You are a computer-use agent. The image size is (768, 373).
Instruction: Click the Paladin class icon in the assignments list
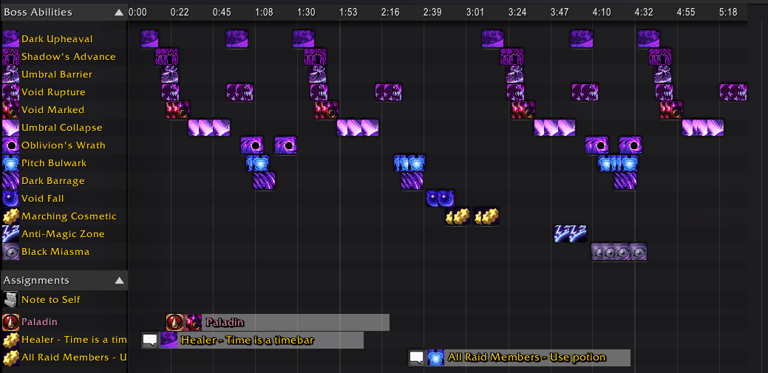click(x=11, y=322)
